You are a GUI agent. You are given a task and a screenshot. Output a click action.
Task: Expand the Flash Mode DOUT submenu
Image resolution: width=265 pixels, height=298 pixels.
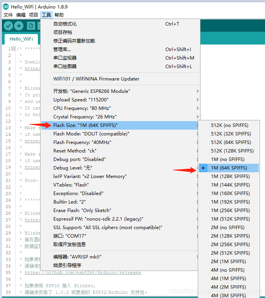(120, 134)
